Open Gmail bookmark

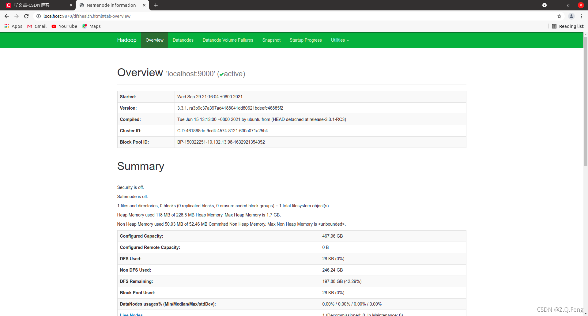(x=37, y=26)
